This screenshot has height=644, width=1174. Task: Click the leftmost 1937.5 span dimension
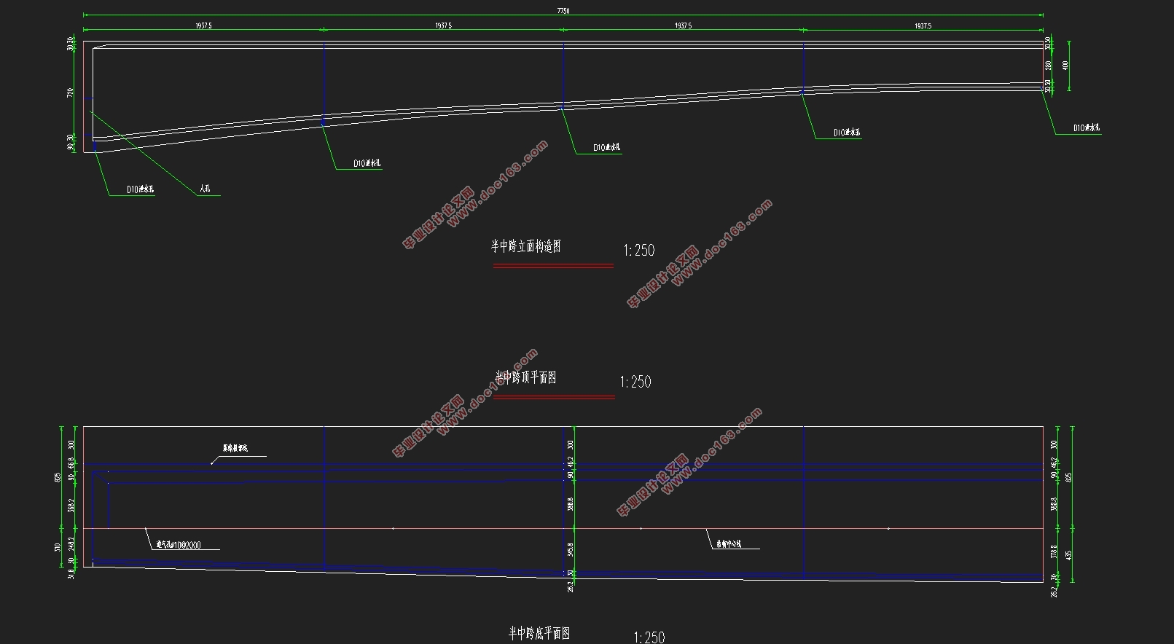203,25
